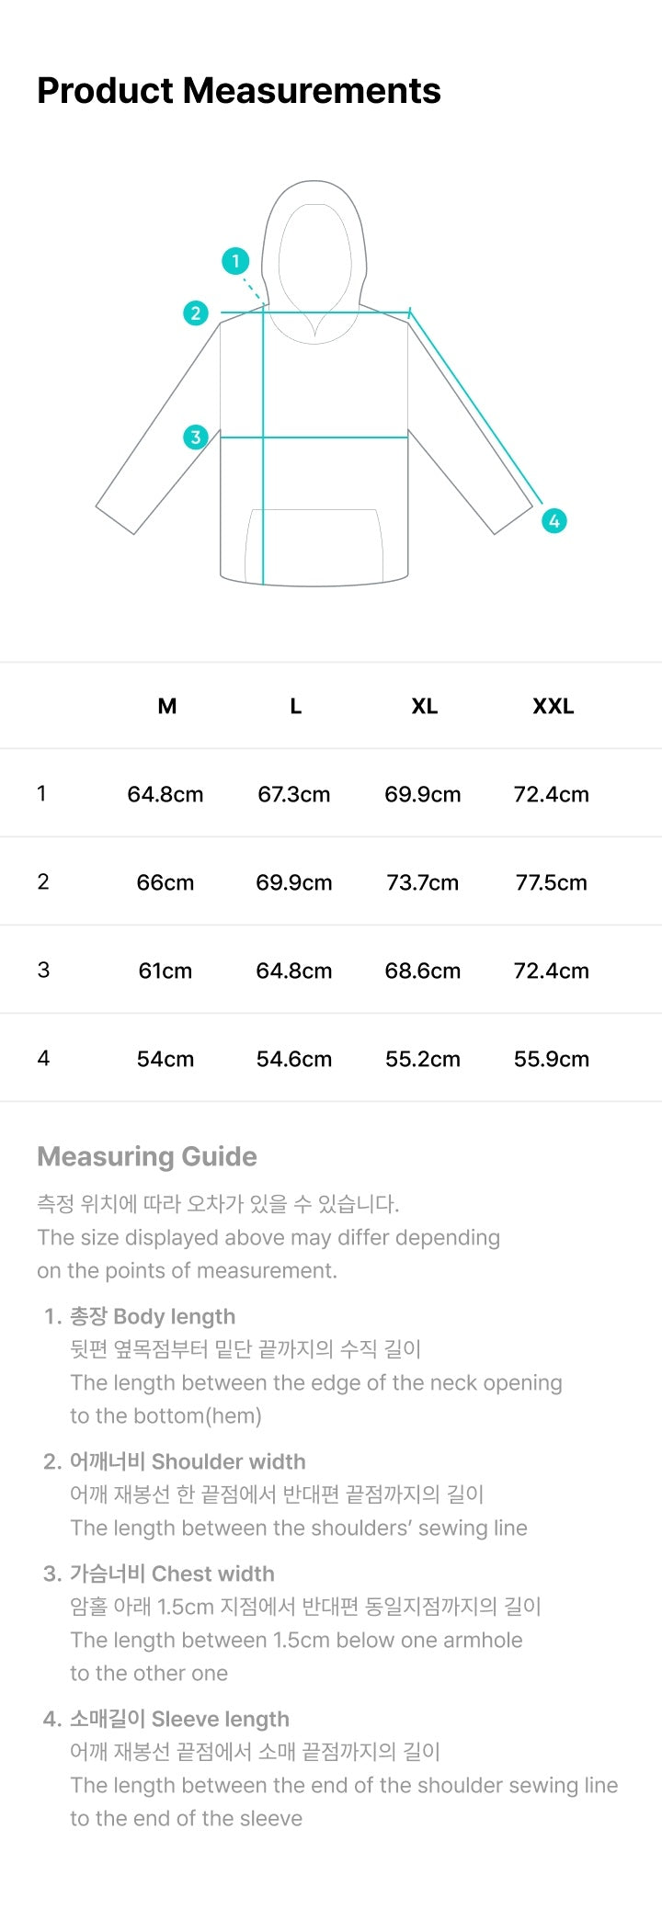Click the 64.8cm body length value for M
The image size is (662, 1909).
[165, 794]
